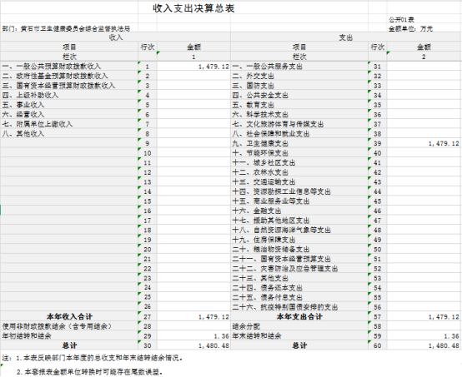The height and width of the screenshot is (377, 462).
Task: Click the income 总计 amount 1,480.48
Action: [x=193, y=345]
